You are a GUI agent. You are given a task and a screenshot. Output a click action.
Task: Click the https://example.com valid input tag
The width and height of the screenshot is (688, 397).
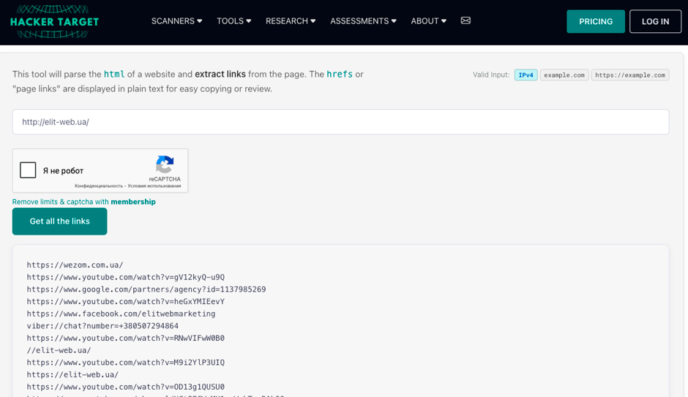point(630,75)
